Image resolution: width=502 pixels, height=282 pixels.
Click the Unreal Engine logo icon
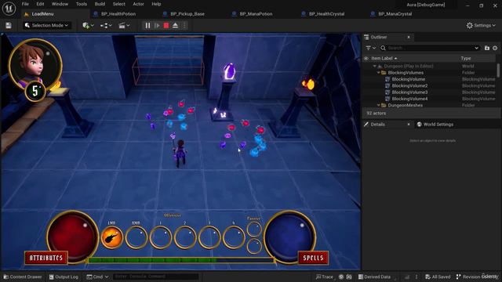[x=9, y=9]
